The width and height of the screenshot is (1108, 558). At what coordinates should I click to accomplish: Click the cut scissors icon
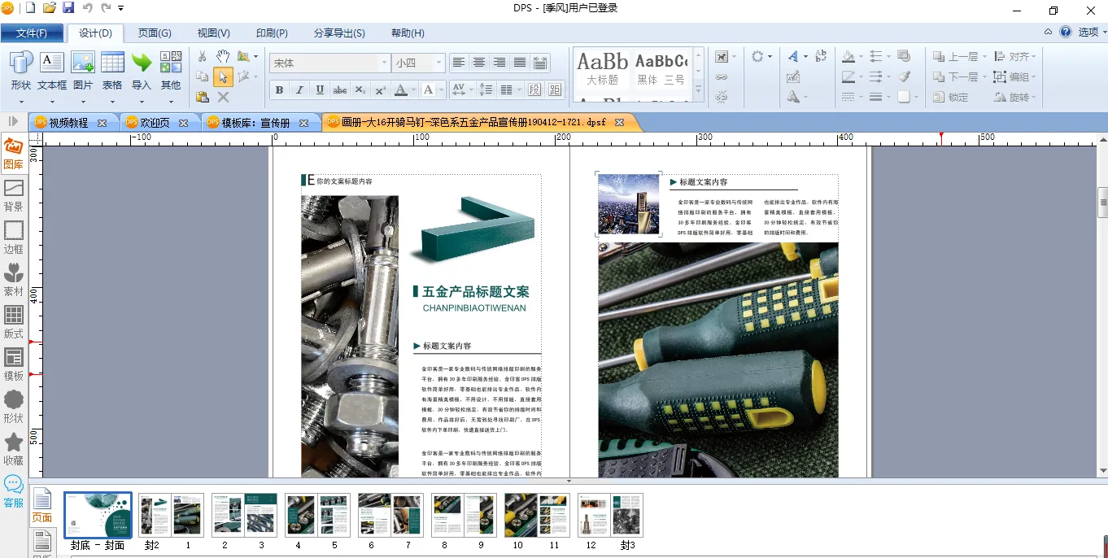coord(203,56)
